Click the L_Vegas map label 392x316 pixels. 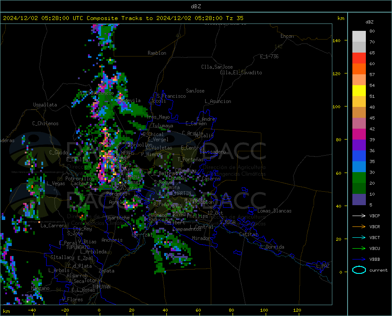click(56, 183)
